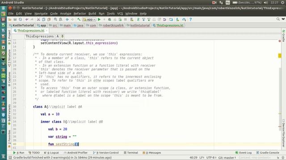Open the Analyze menu

coord(66,14)
